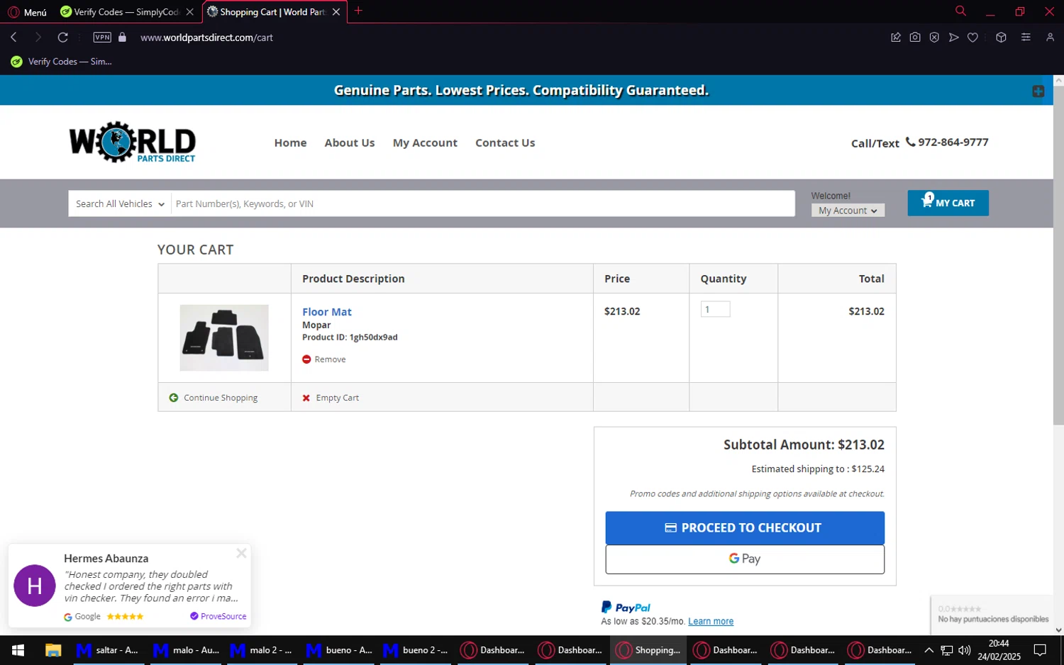1064x665 pixels.
Task: Open the Windows Start menu
Action: (x=18, y=650)
